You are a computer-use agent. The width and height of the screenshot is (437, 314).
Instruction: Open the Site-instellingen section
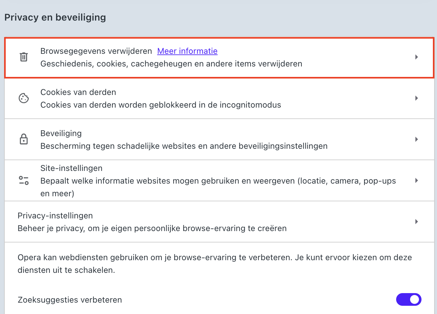71,168
